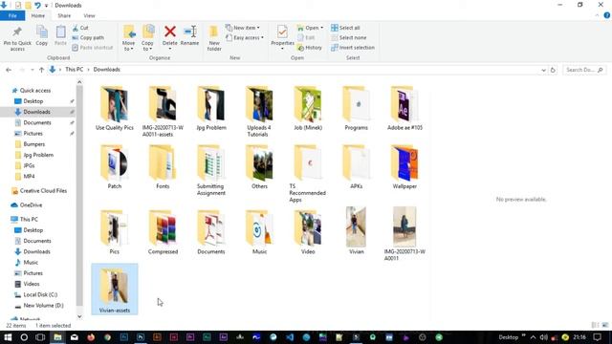Screen dimensions: 612x344
Task: Open Firefox from the taskbar
Action: [91, 337]
